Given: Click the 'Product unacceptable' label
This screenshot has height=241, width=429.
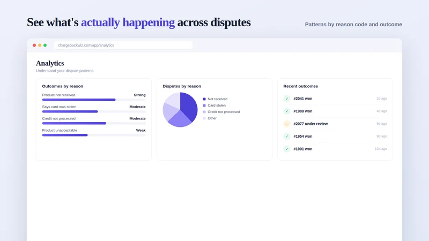Looking at the screenshot, I should pyautogui.click(x=60, y=130).
